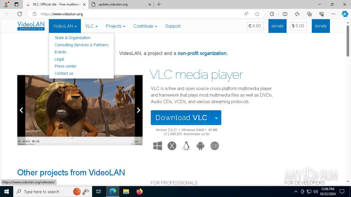The width and height of the screenshot is (351, 197).
Task: Close the VLC Official site tab
Action: (84, 4)
